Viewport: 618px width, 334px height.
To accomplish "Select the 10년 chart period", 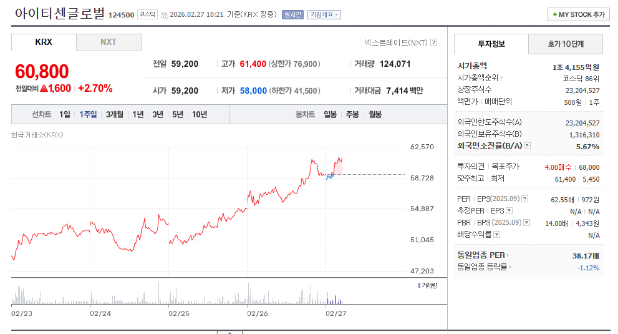I will pyautogui.click(x=200, y=114).
